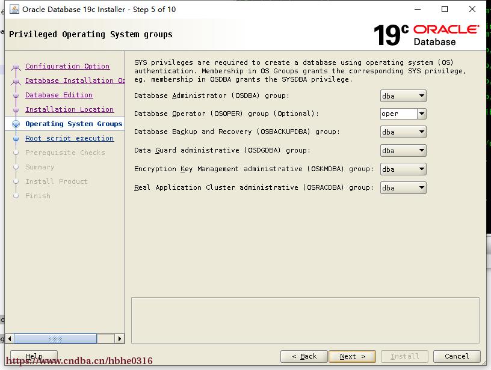Go to the Installation Location step
The width and height of the screenshot is (491, 370).
click(70, 109)
